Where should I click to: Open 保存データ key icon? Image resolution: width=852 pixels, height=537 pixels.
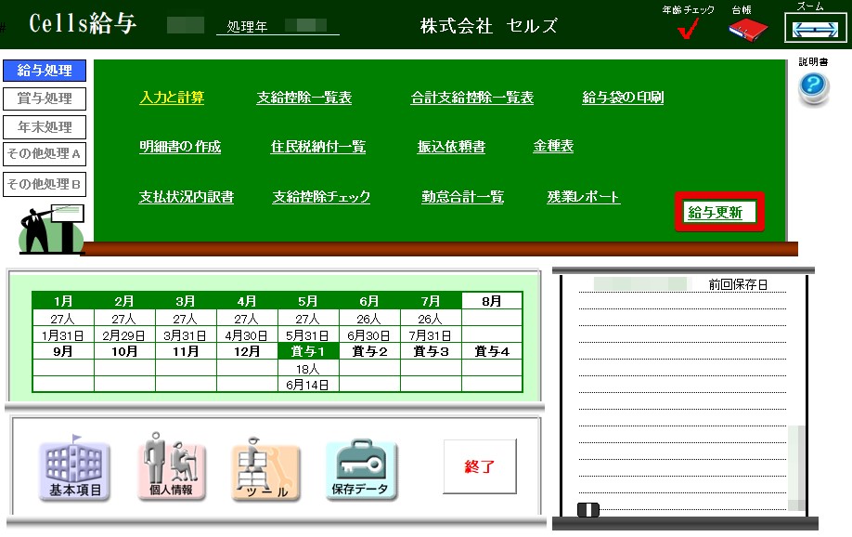[361, 471]
